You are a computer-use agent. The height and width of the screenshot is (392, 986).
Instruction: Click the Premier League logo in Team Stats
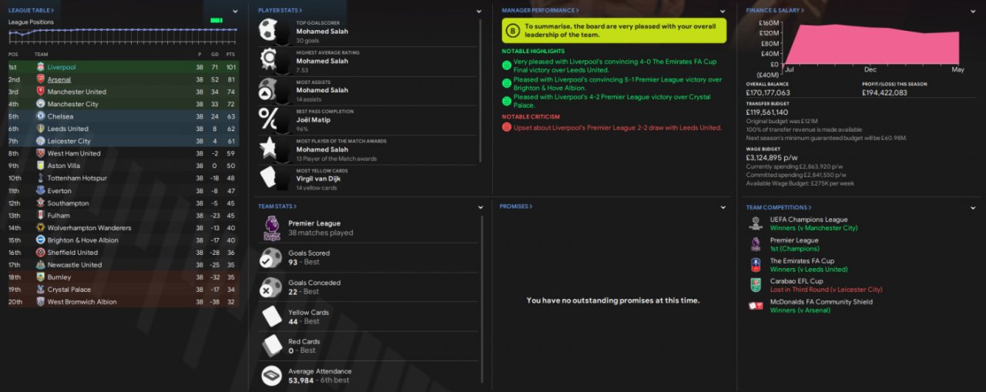[x=271, y=227]
